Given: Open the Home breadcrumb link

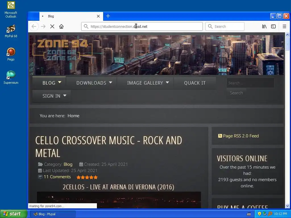Looking at the screenshot, I should [74, 116].
